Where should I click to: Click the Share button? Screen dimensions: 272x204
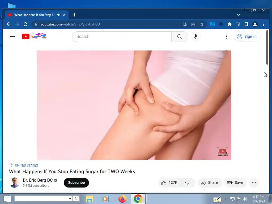click(x=210, y=183)
